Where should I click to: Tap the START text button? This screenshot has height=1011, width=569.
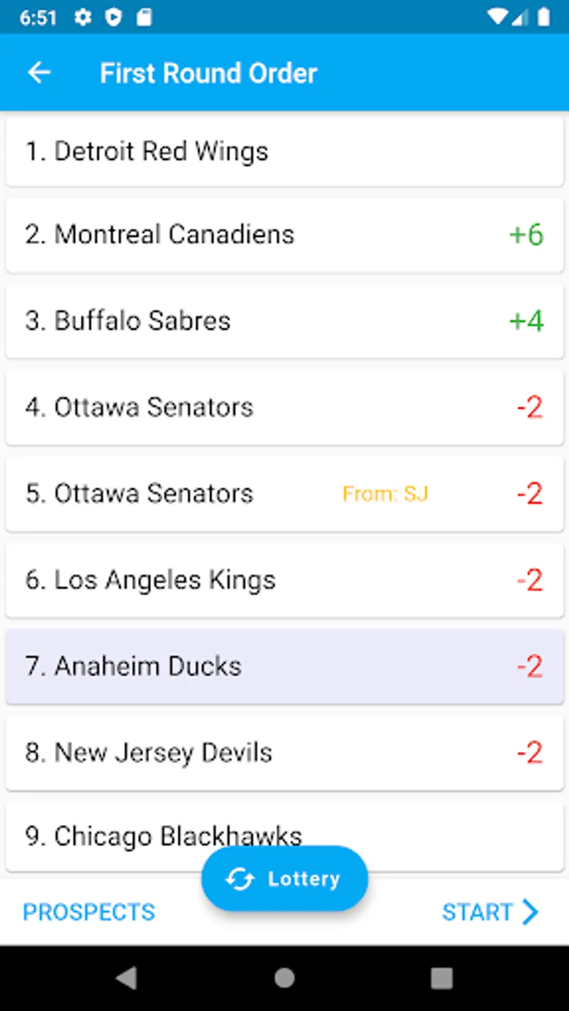point(477,912)
